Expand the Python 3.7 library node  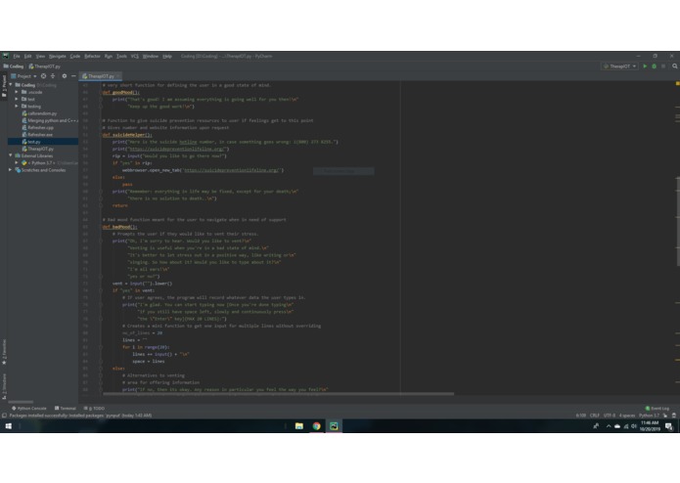[x=17, y=163]
